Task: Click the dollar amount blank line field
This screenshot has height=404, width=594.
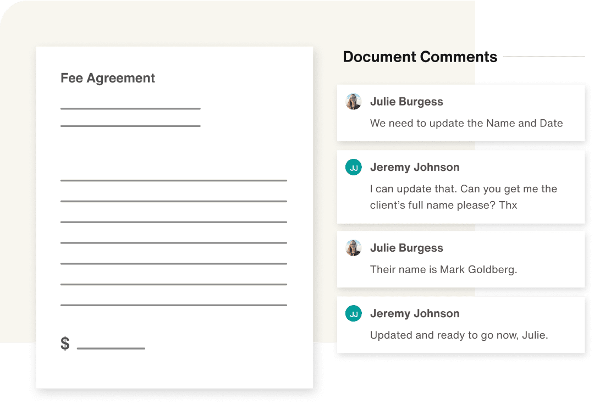Action: pos(111,348)
